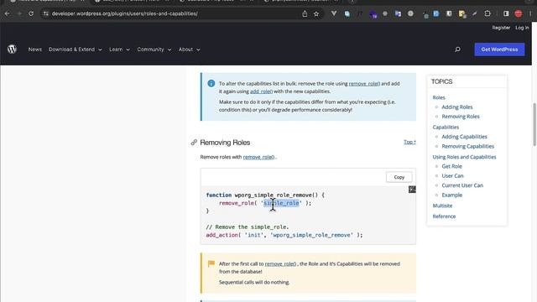537x302 pixels.
Task: Copy the code with the Copy button
Action: click(399, 177)
